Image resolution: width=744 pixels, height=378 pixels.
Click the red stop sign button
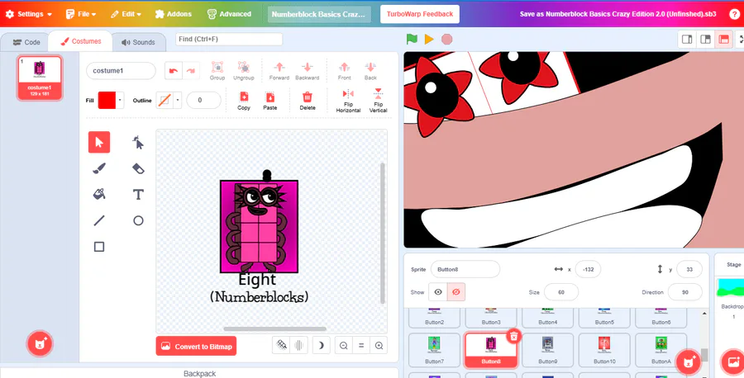pos(446,40)
